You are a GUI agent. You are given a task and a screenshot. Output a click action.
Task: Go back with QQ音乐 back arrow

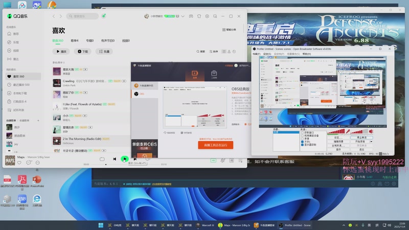54,16
